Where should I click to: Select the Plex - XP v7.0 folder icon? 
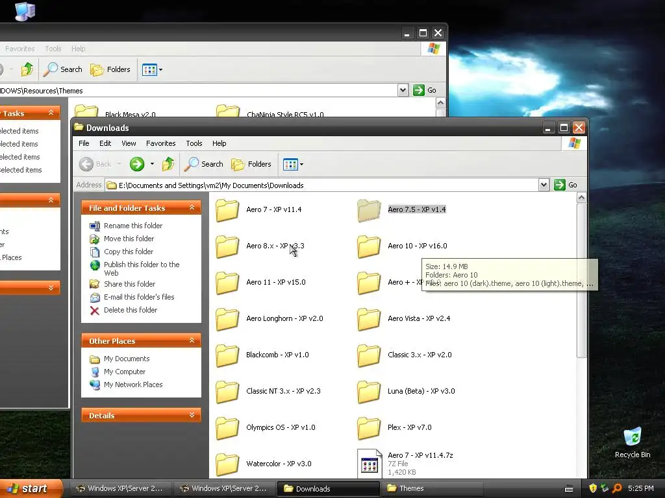[x=369, y=428]
